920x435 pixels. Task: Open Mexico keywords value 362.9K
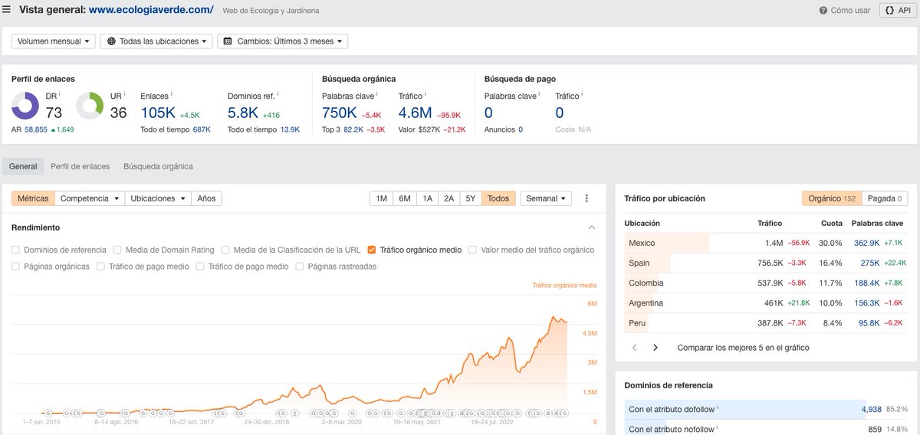click(866, 243)
